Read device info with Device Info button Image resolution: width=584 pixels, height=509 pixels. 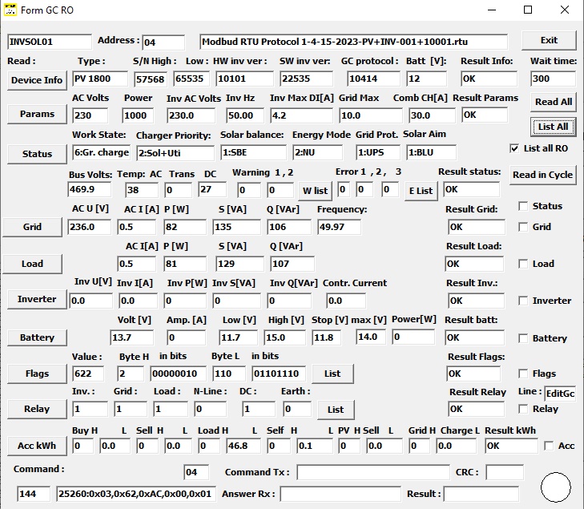[37, 80]
